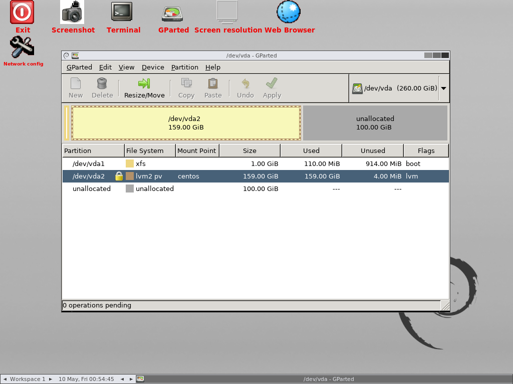Open the Device menu
513x384 pixels.
coord(153,67)
